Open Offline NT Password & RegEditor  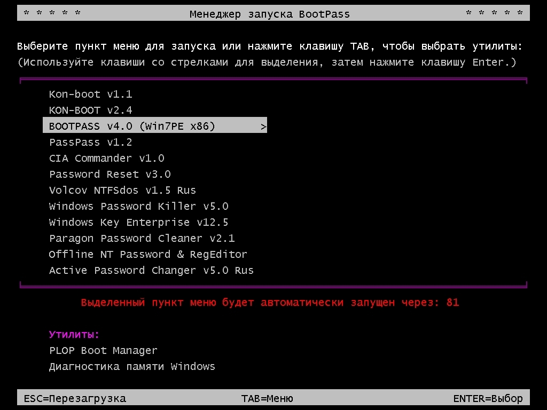pos(148,255)
